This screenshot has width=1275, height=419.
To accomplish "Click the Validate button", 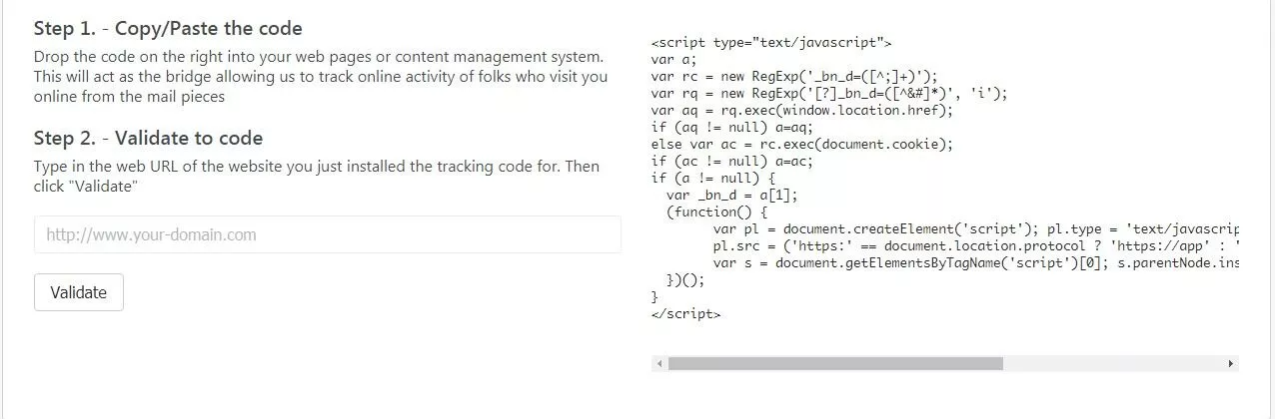I will pyautogui.click(x=79, y=292).
